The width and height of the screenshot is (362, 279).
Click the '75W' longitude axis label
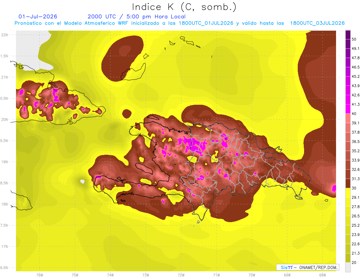[75, 275]
